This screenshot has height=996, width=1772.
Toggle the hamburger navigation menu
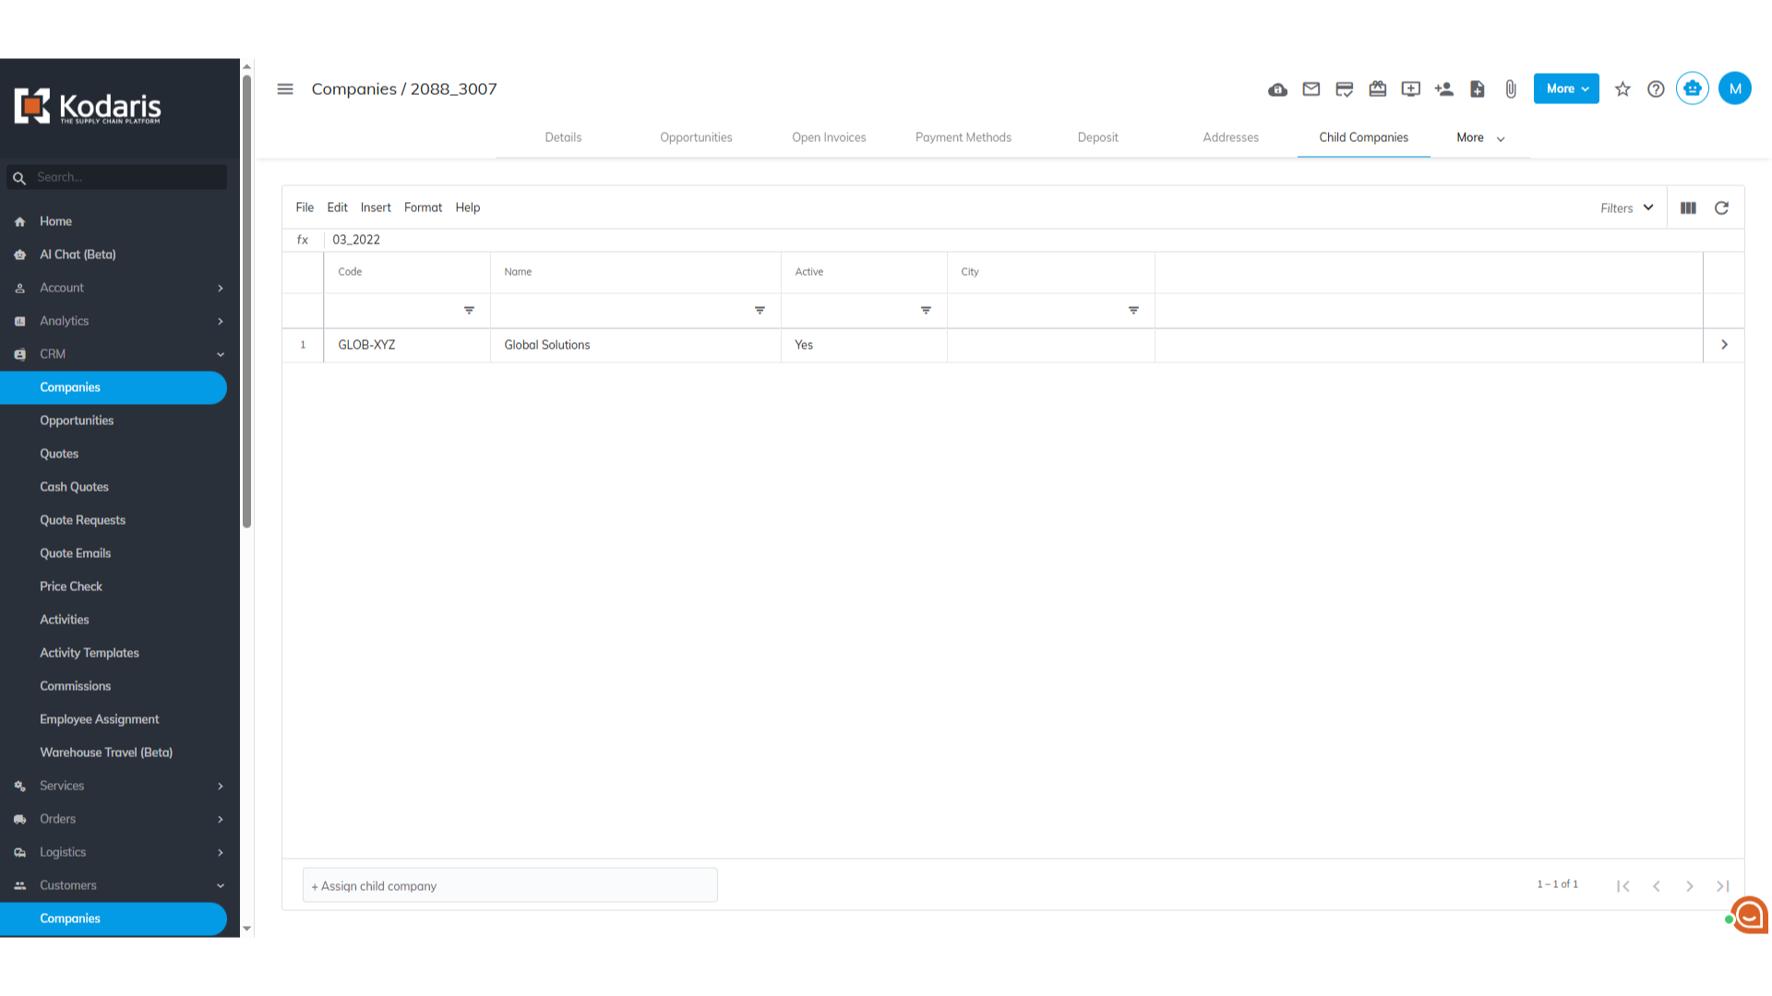(285, 89)
